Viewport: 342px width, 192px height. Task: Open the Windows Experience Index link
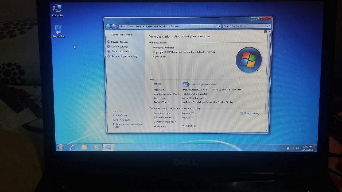tap(203, 85)
